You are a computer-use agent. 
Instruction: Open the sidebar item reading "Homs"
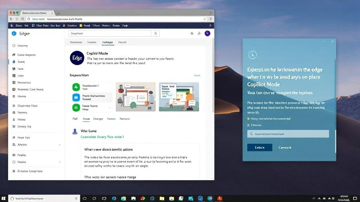pyautogui.click(x=19, y=96)
